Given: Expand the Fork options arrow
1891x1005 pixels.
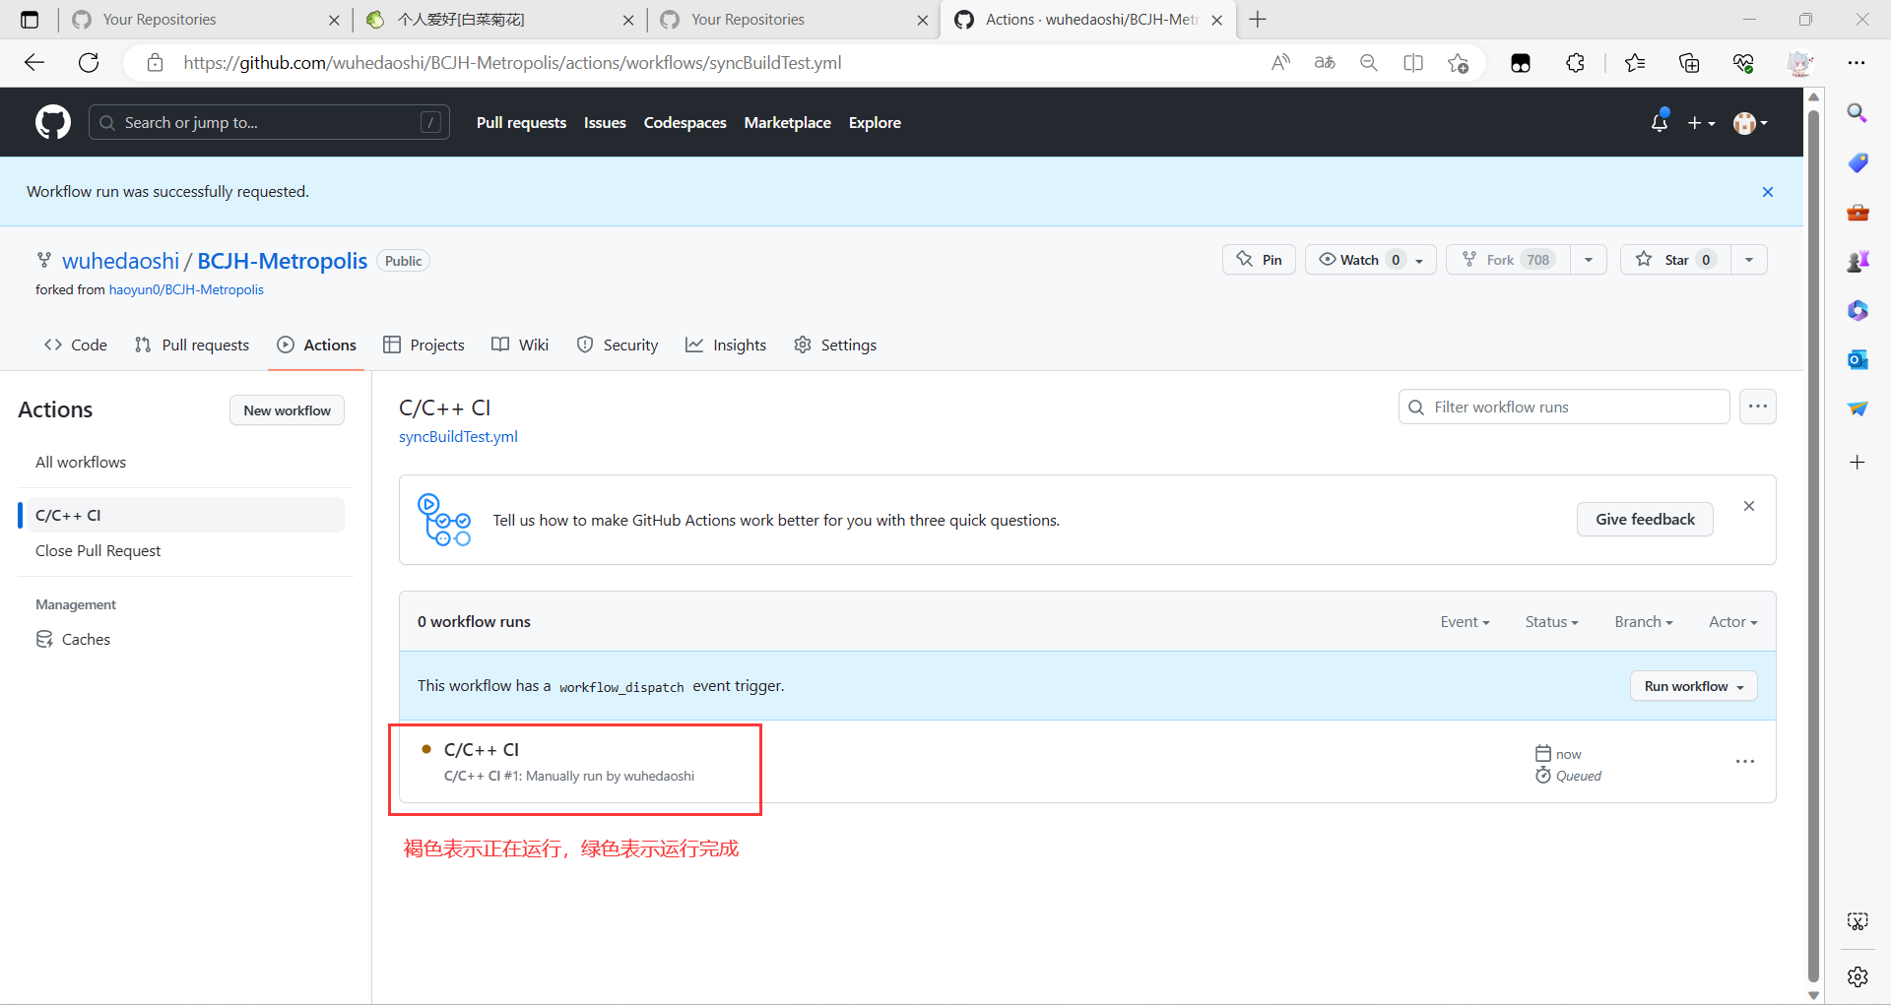Looking at the screenshot, I should click(1589, 260).
